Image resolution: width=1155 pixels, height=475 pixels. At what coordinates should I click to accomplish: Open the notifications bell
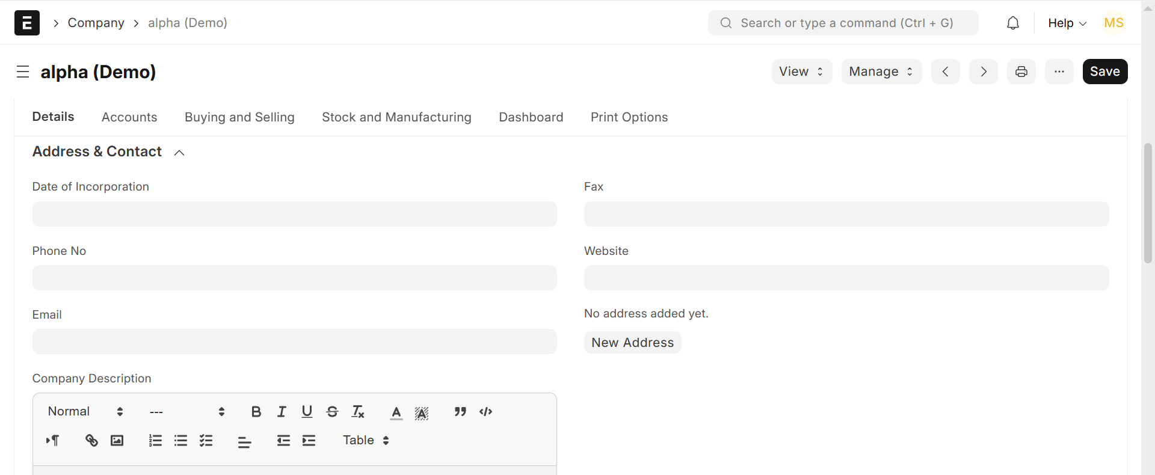pyautogui.click(x=1013, y=23)
